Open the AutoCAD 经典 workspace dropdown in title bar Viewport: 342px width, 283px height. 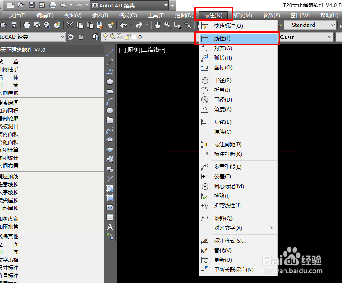(166, 5)
